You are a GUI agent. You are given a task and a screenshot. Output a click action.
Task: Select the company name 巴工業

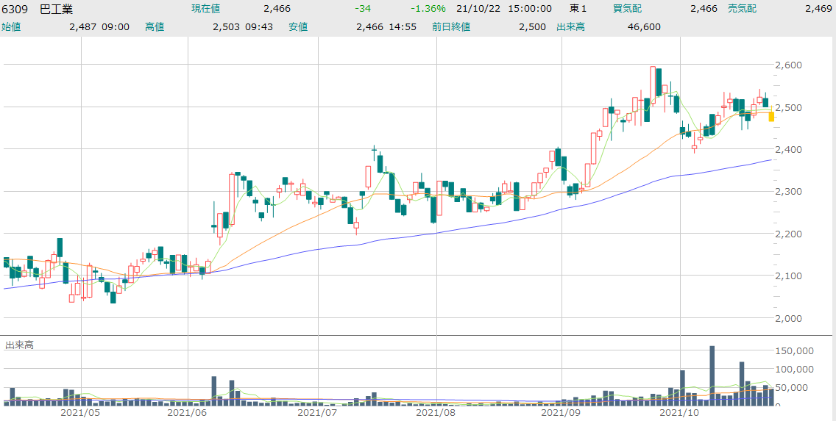[x=57, y=9]
